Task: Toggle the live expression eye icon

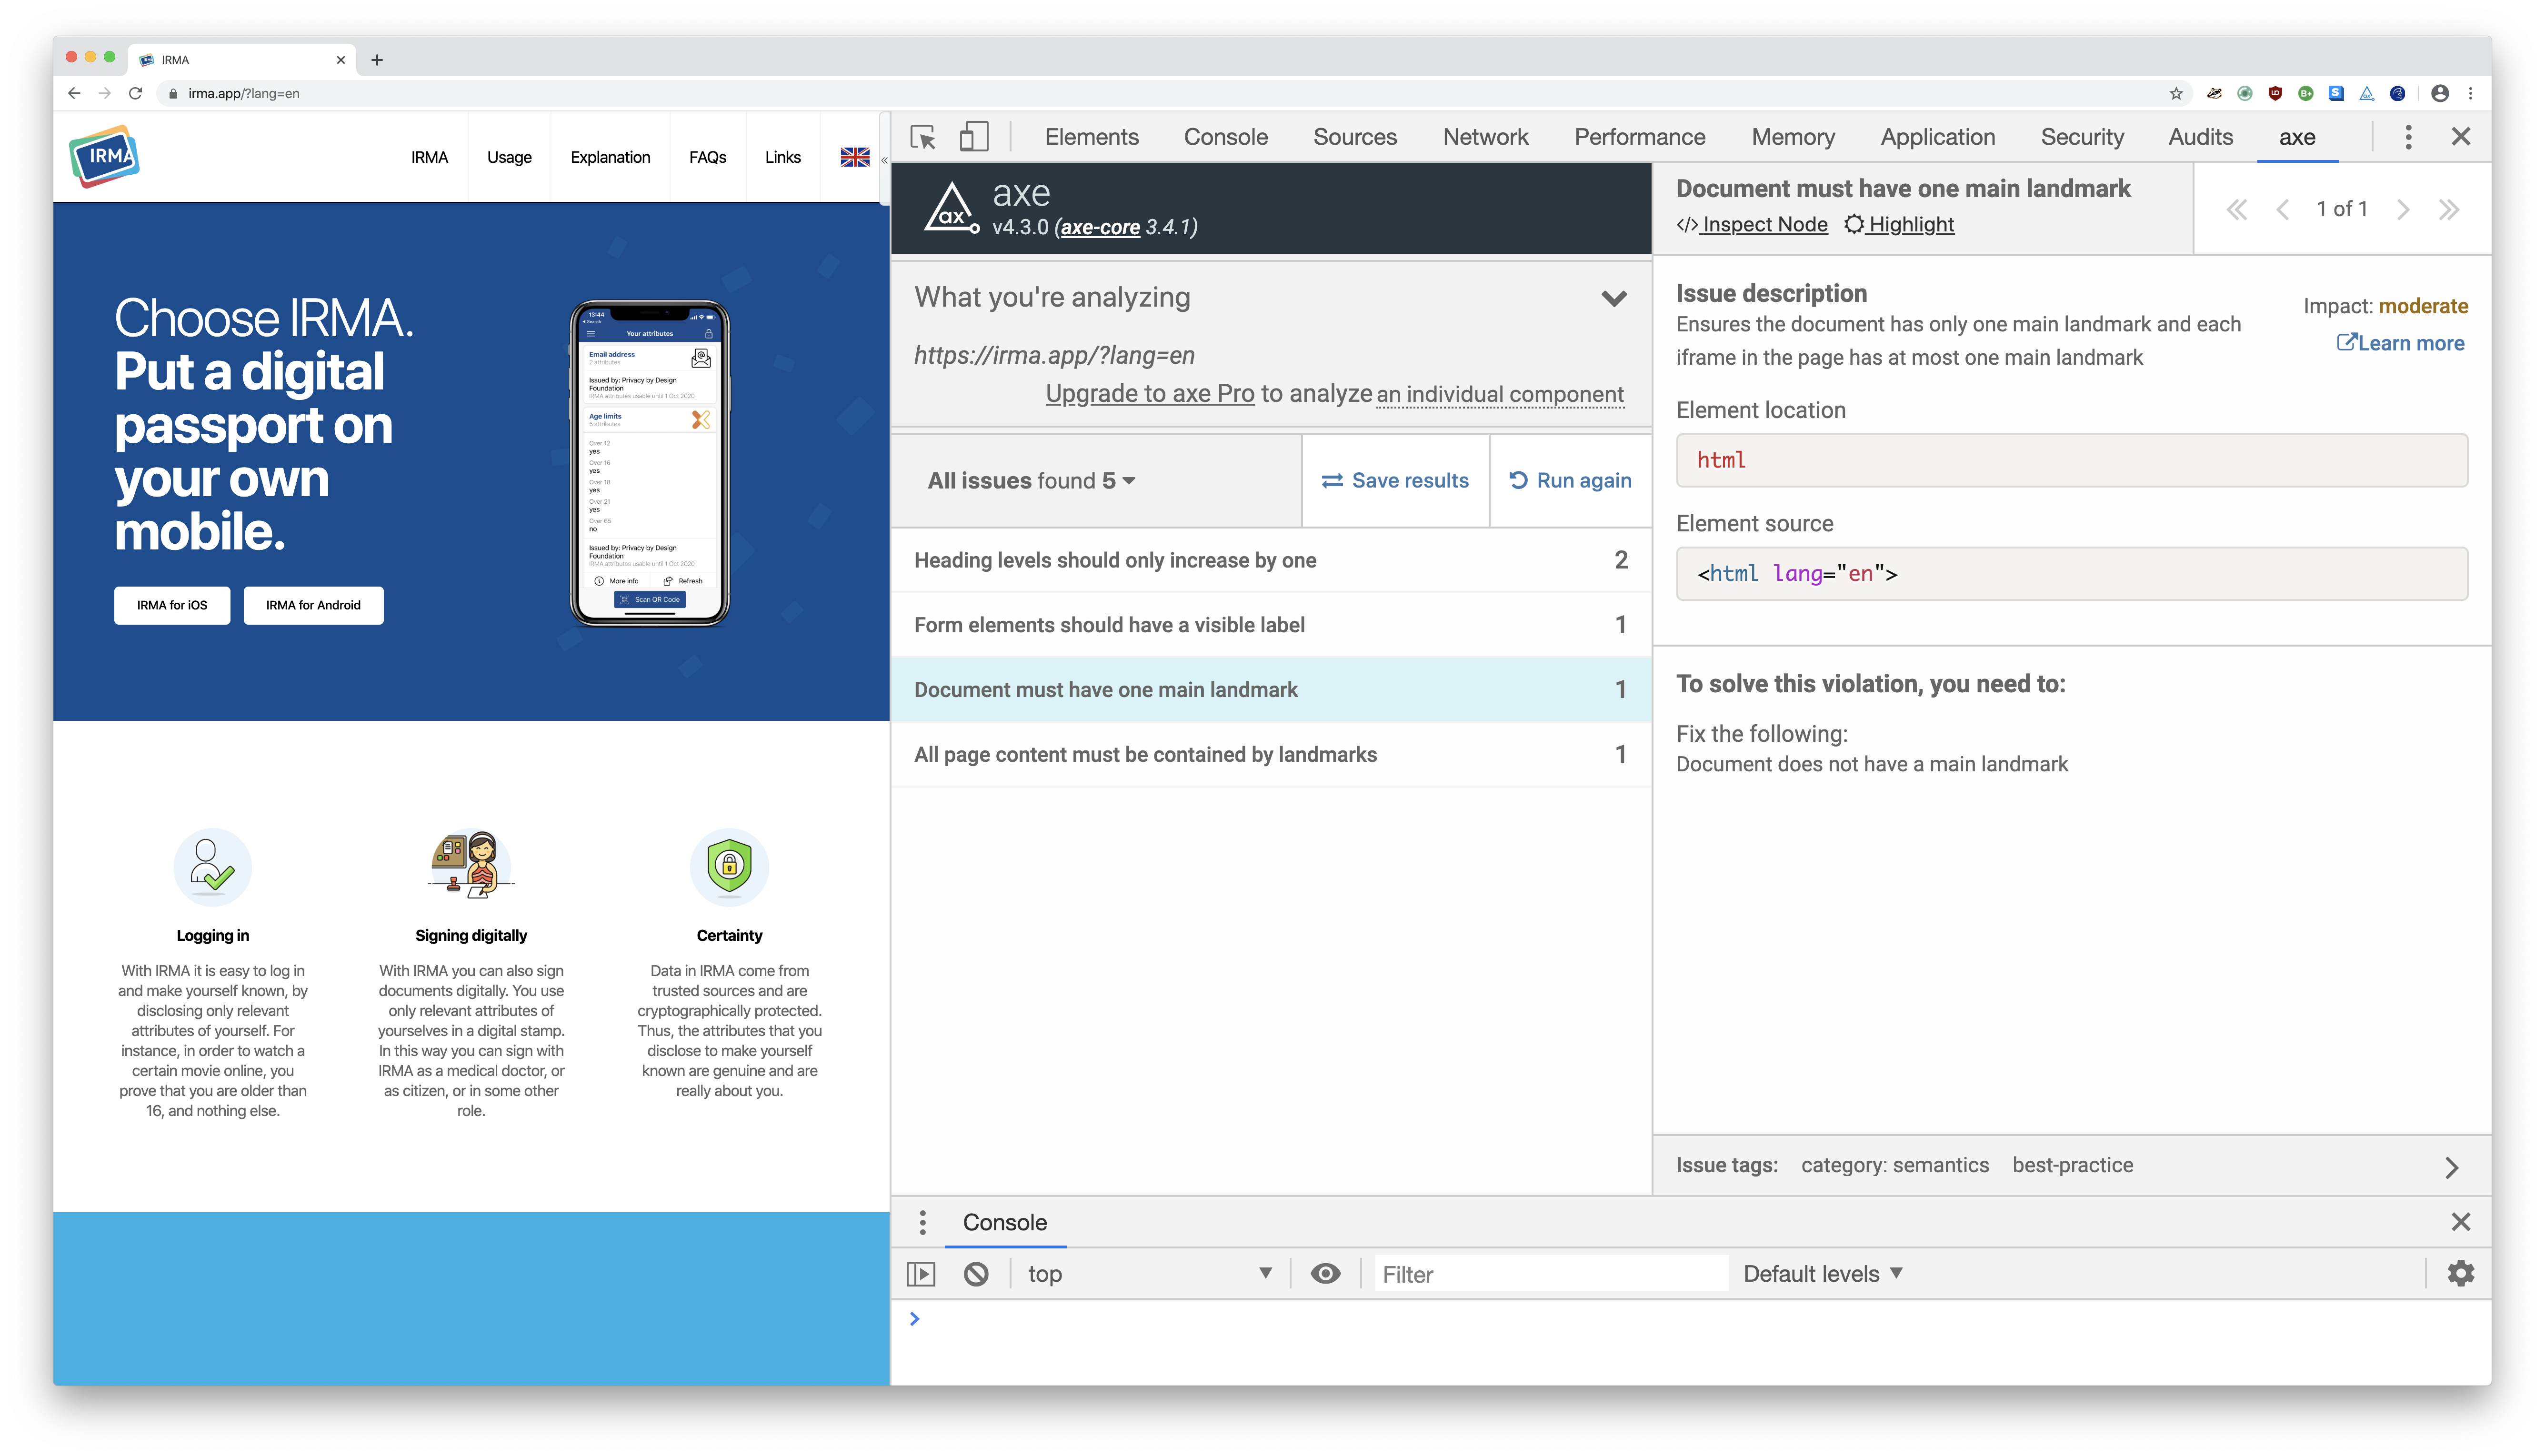Action: click(x=1325, y=1274)
